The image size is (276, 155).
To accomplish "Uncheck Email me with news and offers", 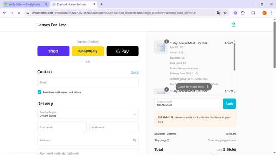I will click(39, 92).
